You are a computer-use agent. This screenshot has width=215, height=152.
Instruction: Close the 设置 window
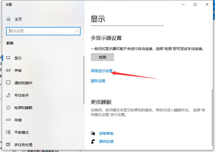tap(207, 4)
